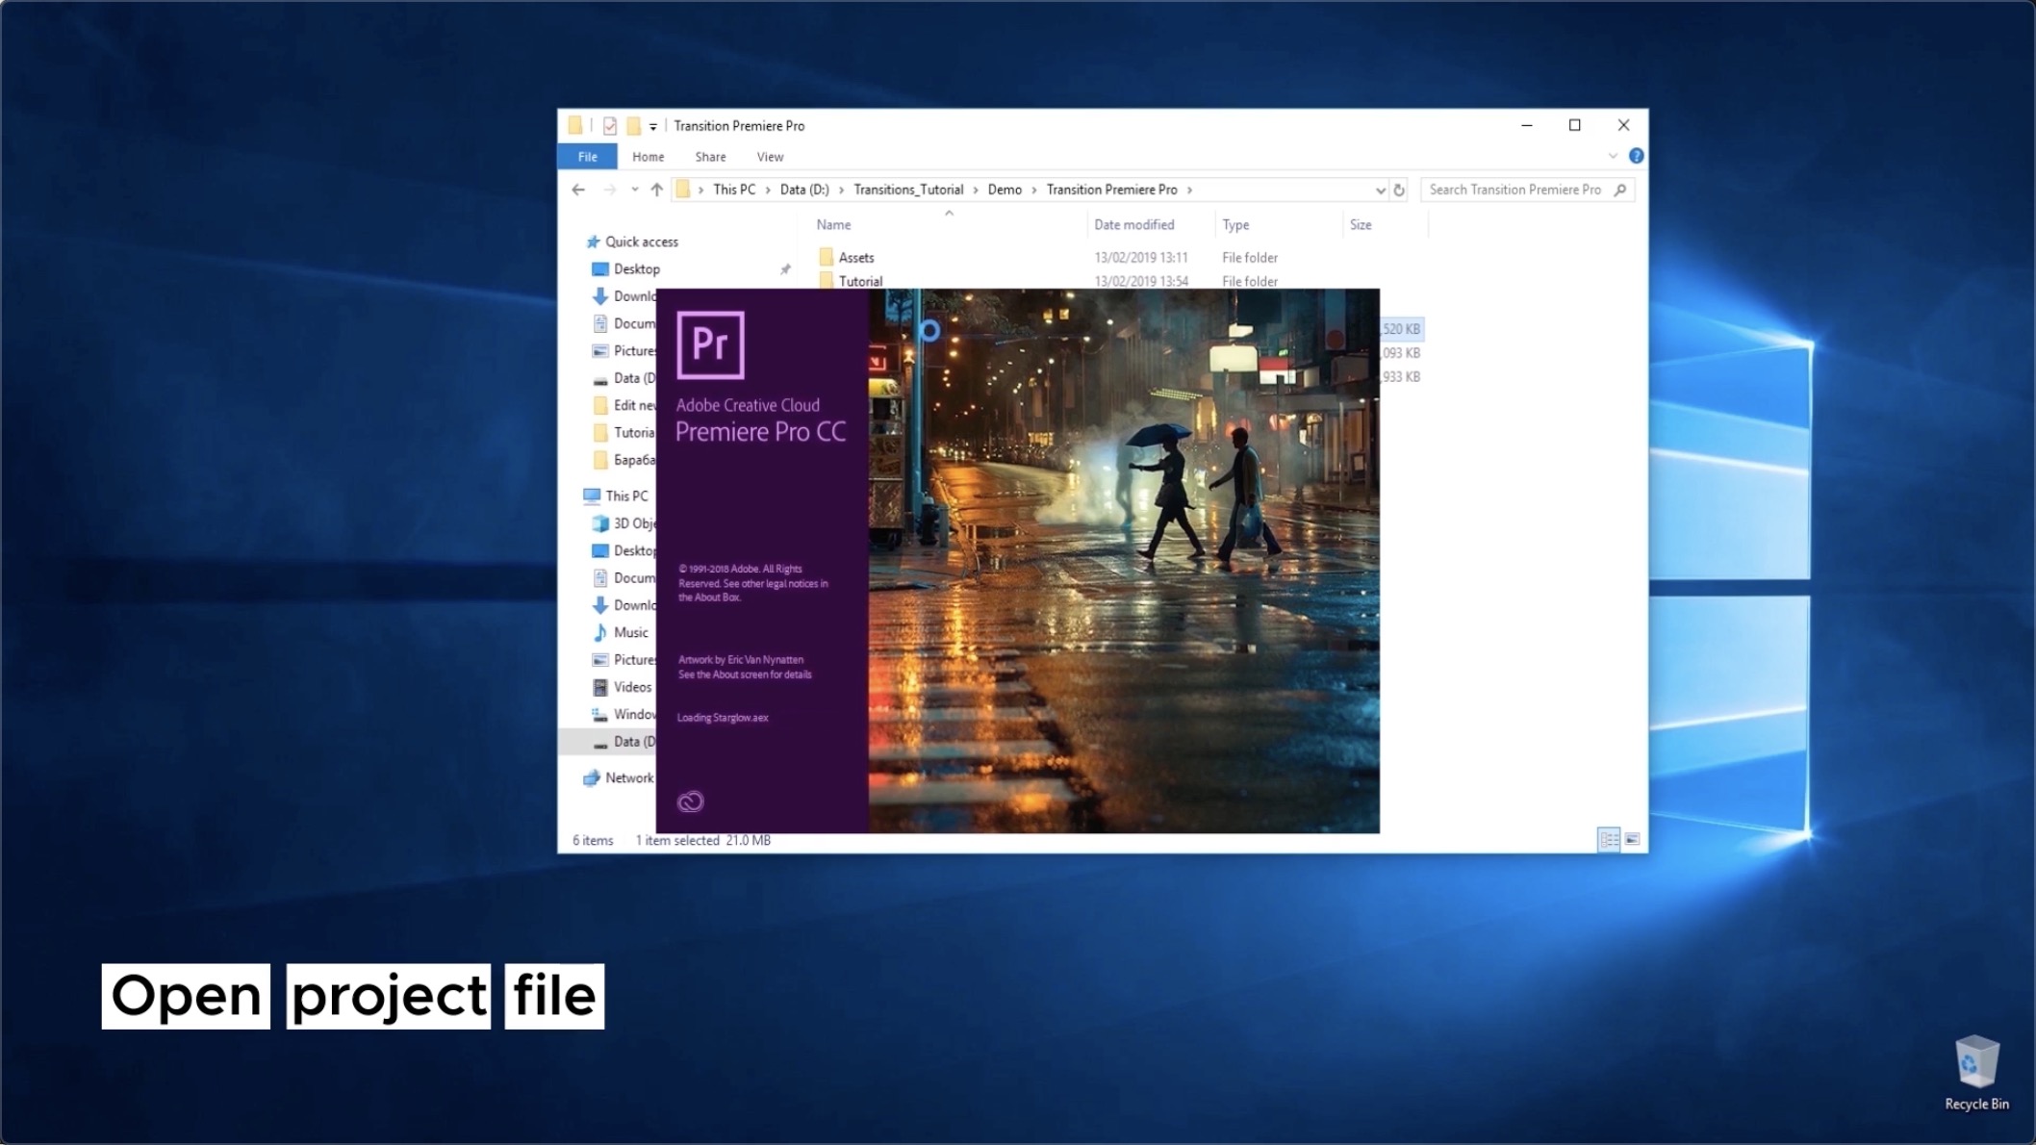The width and height of the screenshot is (2036, 1145).
Task: Sort files by the Date modified column
Action: point(1133,224)
